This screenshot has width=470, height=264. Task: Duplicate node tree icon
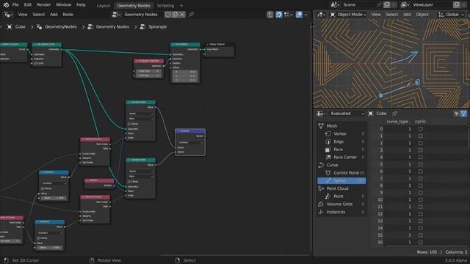coord(175,15)
